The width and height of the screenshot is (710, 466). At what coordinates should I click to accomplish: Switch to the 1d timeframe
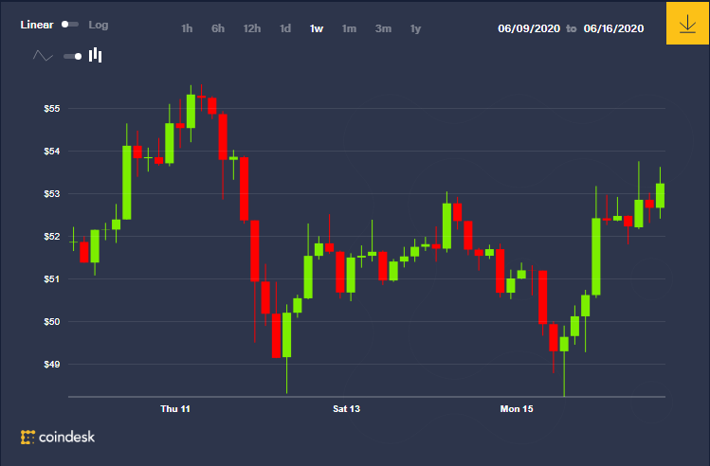(x=284, y=28)
